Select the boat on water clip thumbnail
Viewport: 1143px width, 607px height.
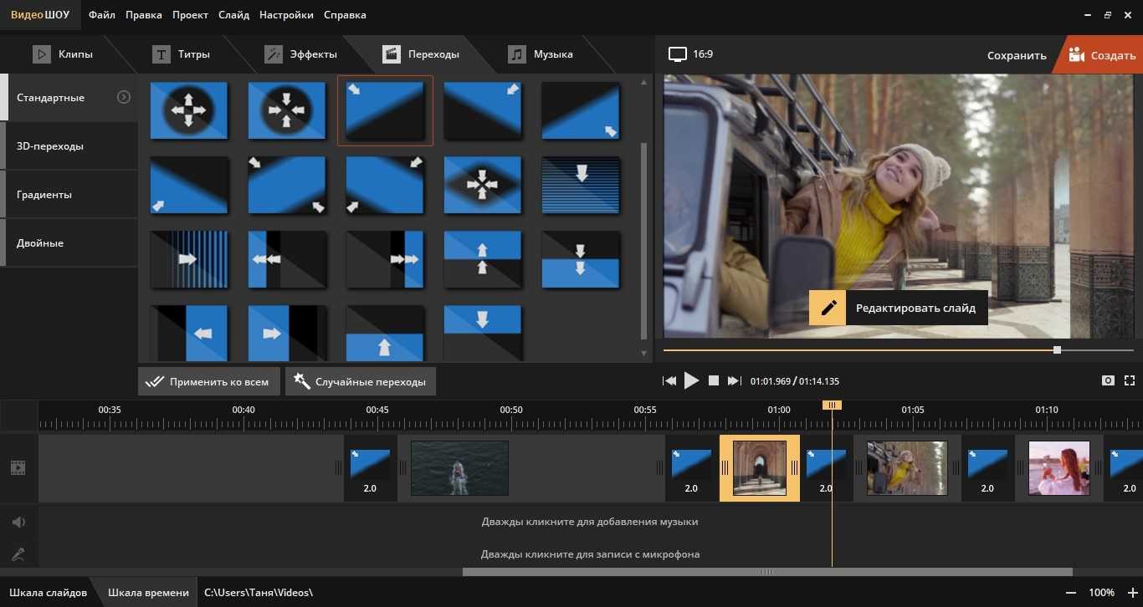[x=459, y=468]
